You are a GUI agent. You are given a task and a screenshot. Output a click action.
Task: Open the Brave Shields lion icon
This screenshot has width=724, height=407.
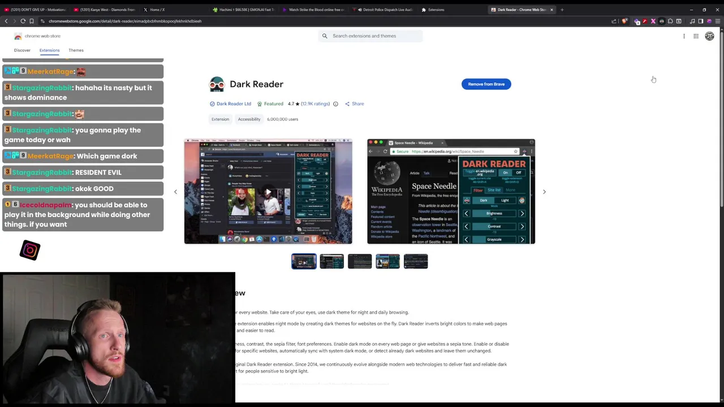coord(624,21)
